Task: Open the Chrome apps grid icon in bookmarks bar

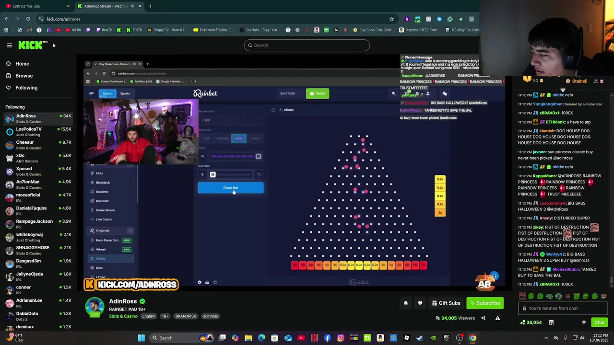Action: pyautogui.click(x=6, y=30)
